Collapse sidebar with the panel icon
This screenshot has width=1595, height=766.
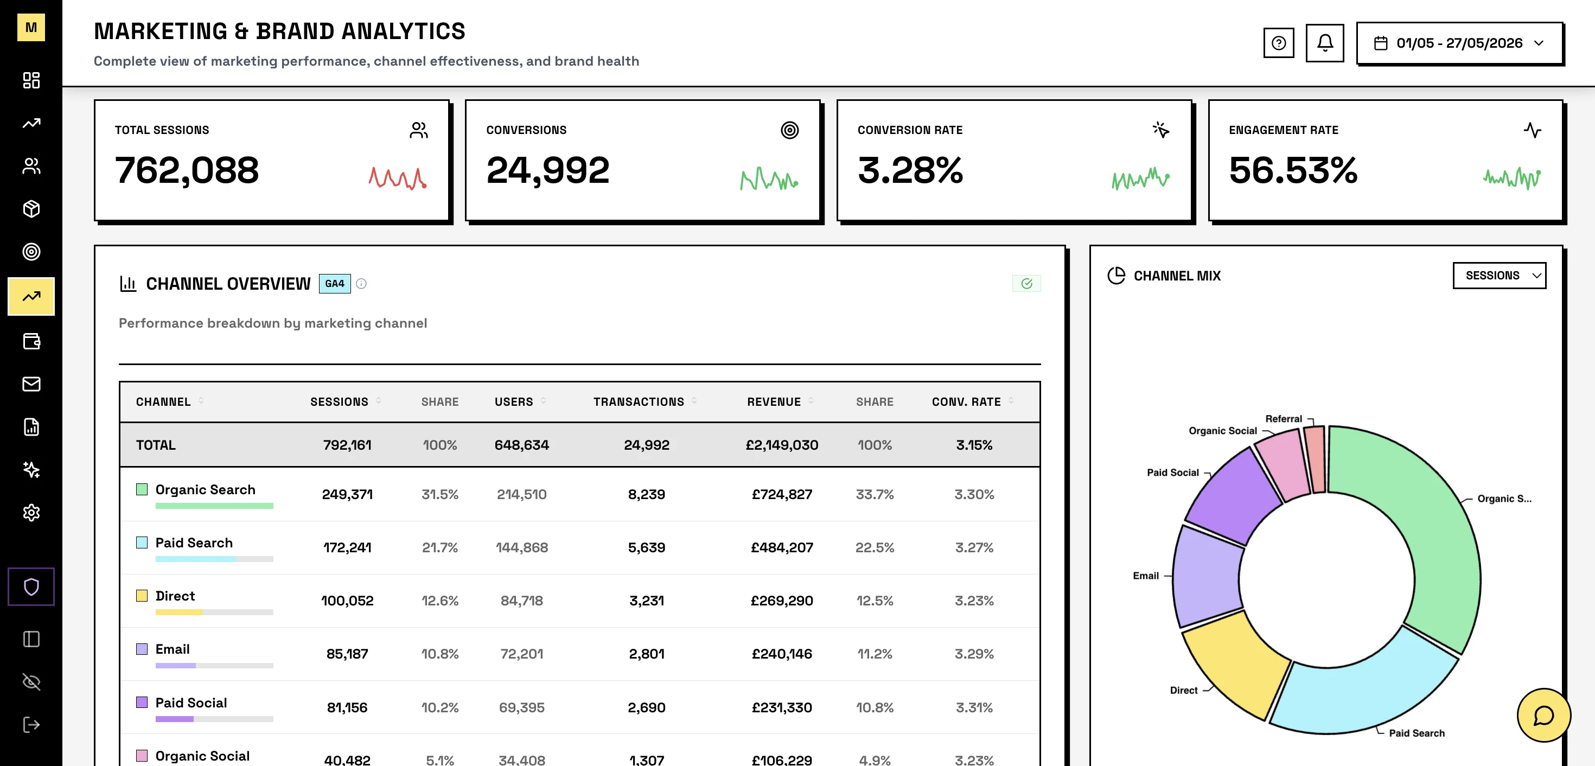click(x=31, y=639)
